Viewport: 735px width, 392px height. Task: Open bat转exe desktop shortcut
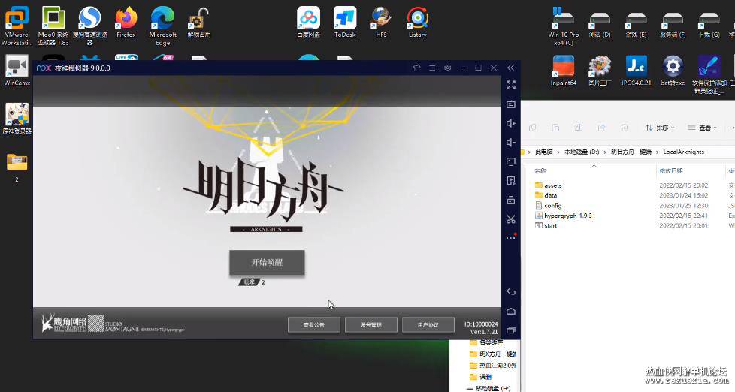pyautogui.click(x=673, y=71)
